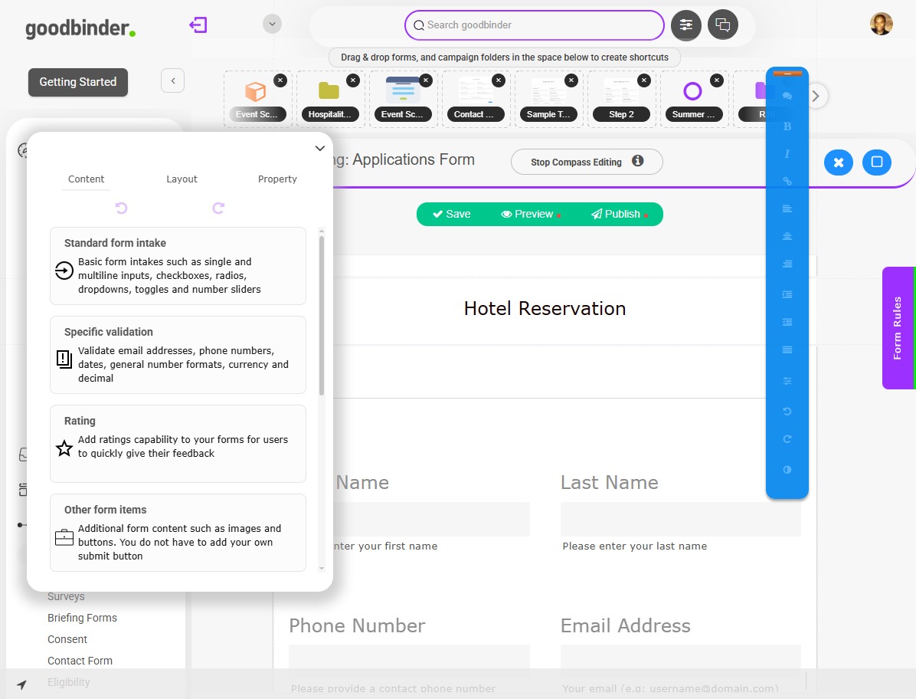
Task: Open the chat messages icon beside search
Action: pos(722,25)
